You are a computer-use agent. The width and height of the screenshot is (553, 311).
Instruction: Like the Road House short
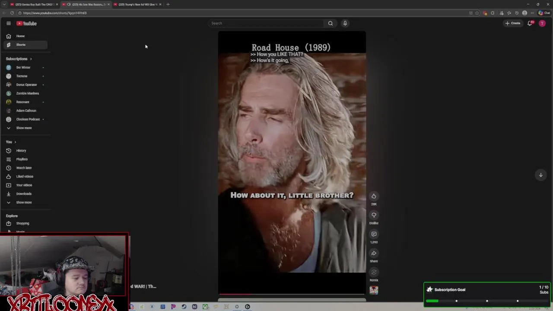pyautogui.click(x=374, y=196)
